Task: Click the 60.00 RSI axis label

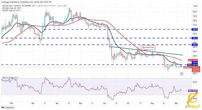Action: pos(195,82)
